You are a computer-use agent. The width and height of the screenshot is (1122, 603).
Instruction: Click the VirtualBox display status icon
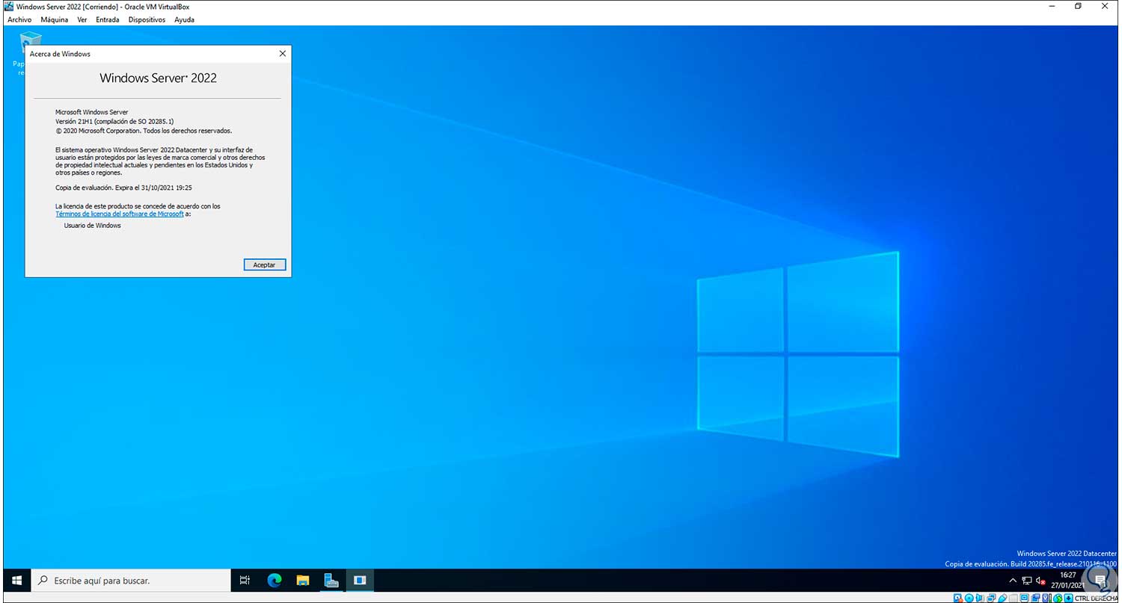(x=1025, y=597)
